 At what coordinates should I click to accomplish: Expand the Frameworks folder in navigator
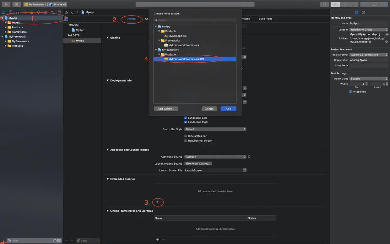point(6,32)
